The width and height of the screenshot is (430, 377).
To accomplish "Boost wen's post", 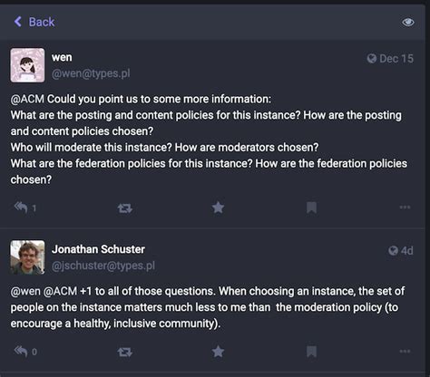I will tap(124, 208).
